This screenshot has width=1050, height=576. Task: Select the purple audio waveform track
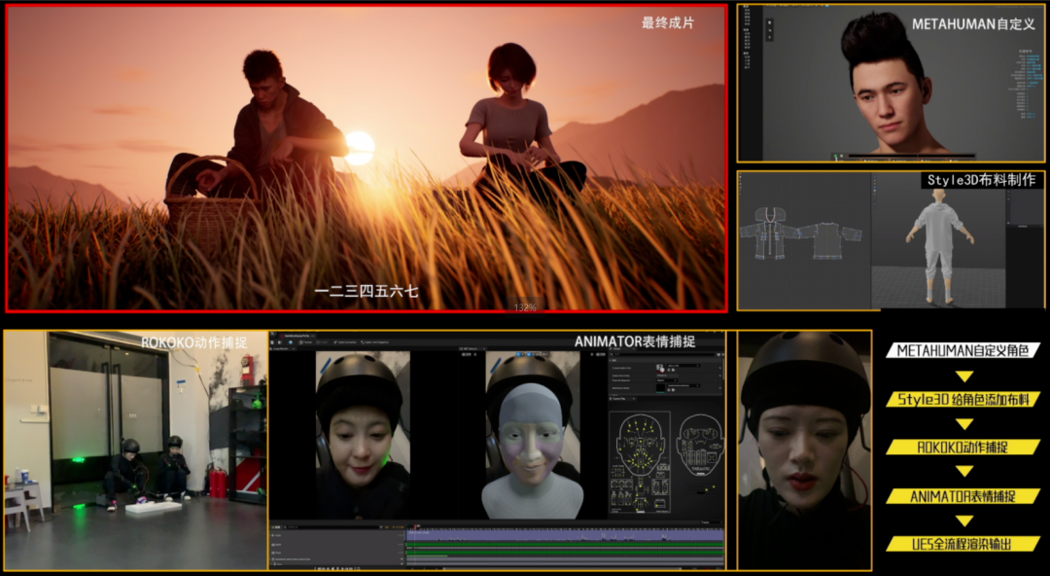tap(564, 535)
